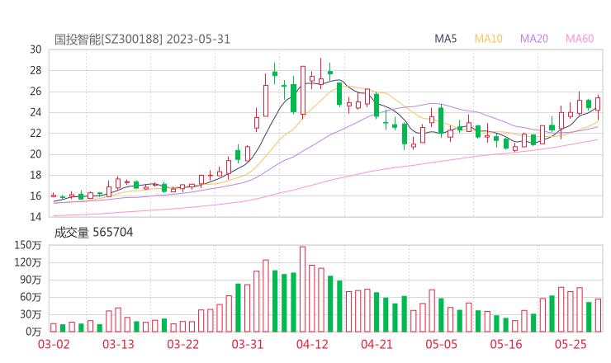
Task: Click the 0万 volume axis label
Action: [x=34, y=332]
